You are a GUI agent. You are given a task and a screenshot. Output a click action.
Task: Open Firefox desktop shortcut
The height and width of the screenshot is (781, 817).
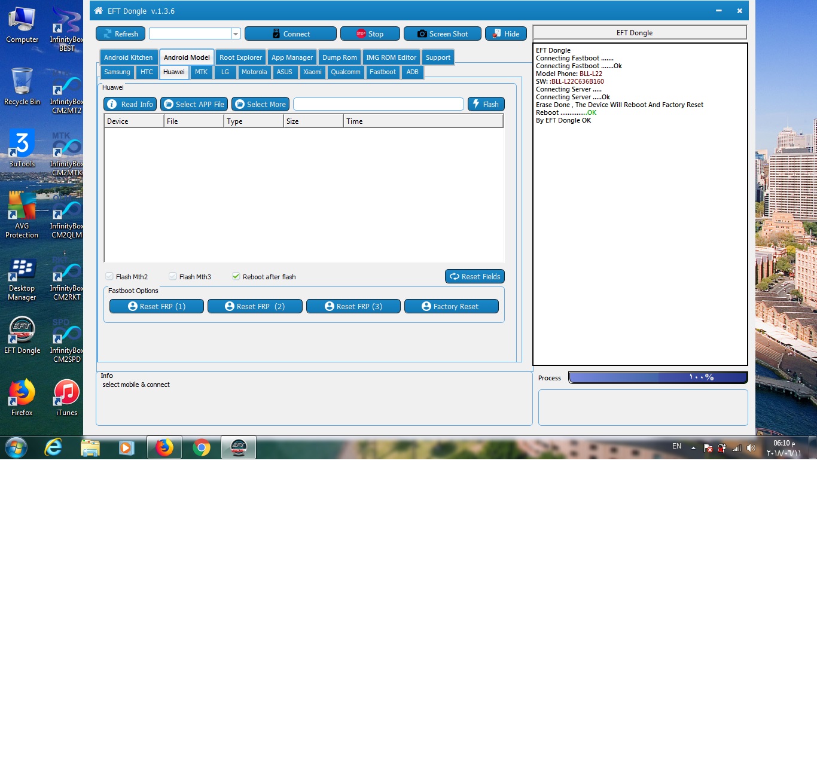[x=22, y=397]
